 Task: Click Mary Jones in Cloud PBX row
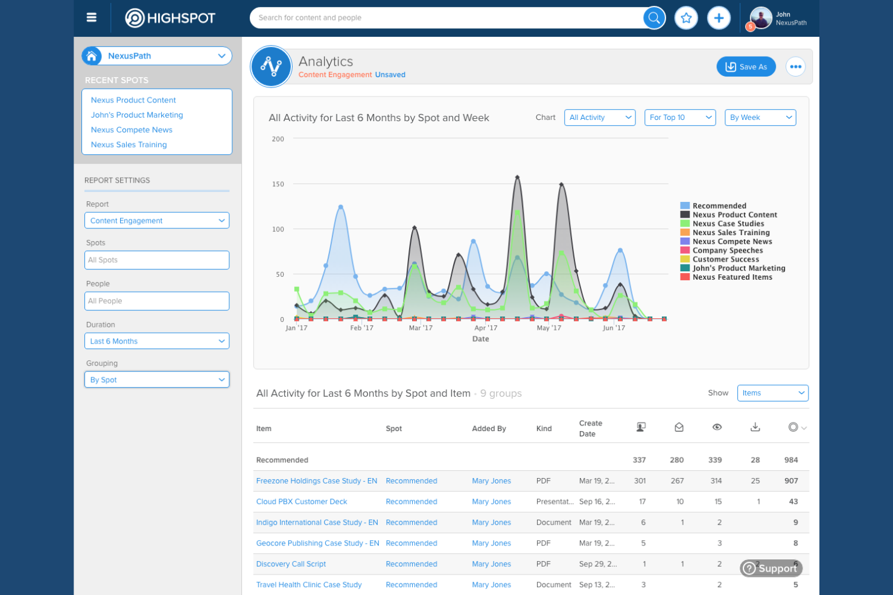(492, 502)
